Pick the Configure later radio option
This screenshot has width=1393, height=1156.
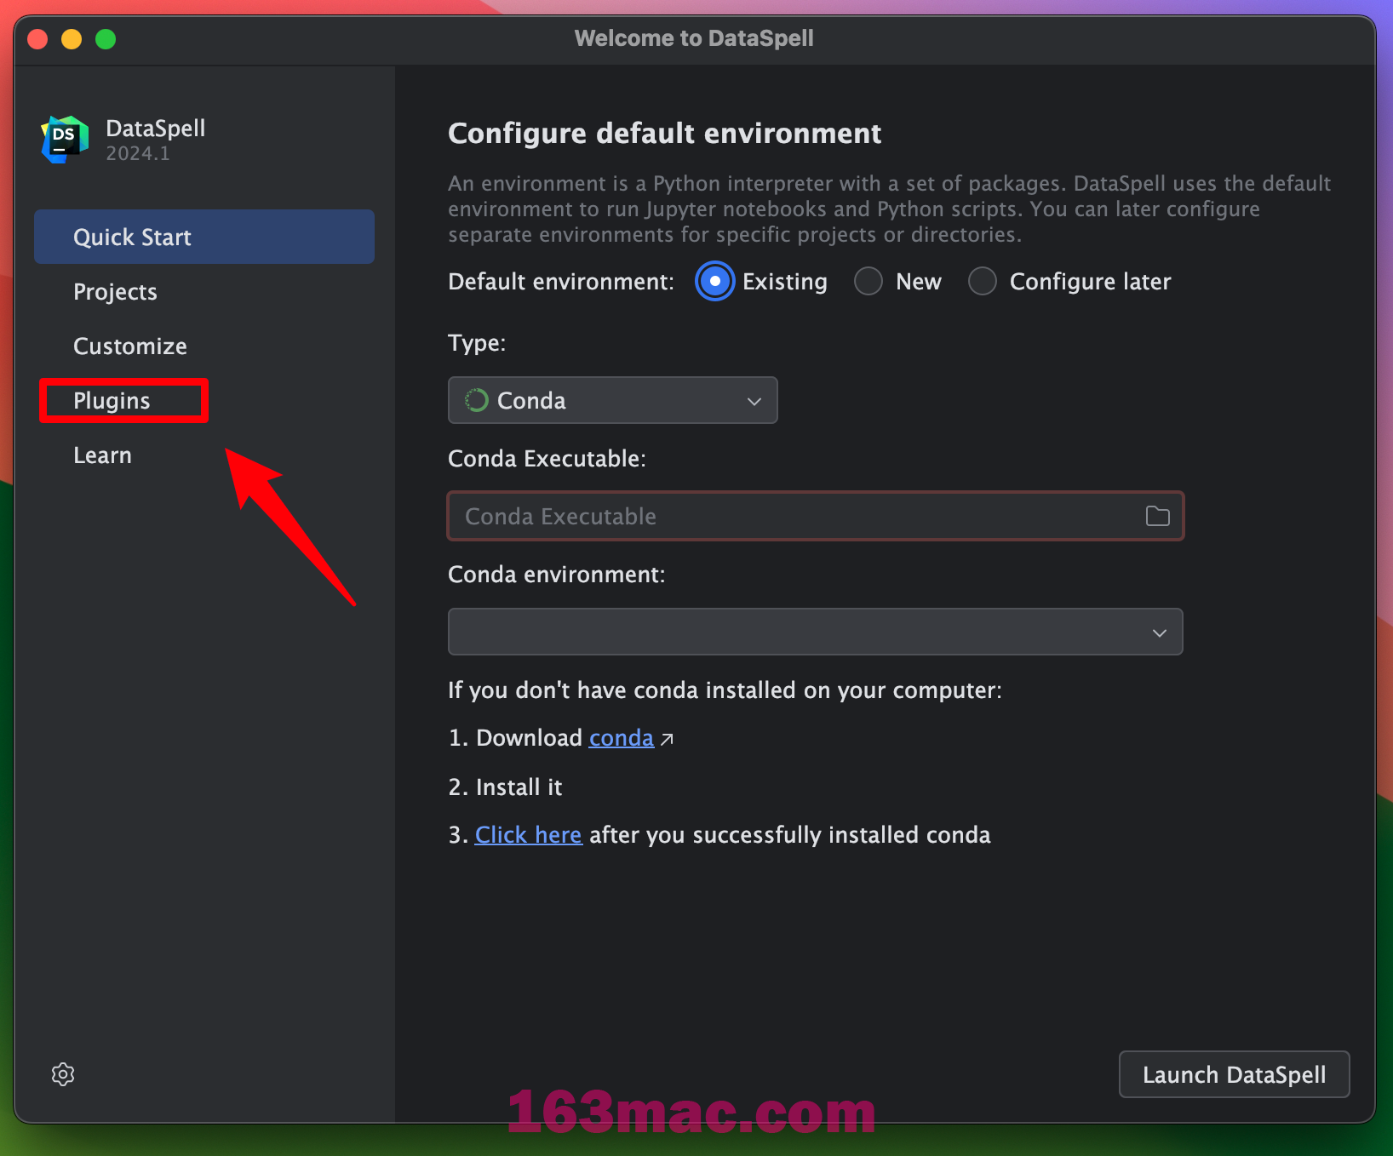point(983,281)
